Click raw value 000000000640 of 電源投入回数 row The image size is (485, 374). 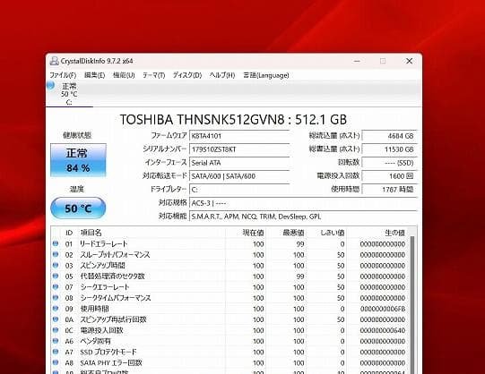(383, 330)
